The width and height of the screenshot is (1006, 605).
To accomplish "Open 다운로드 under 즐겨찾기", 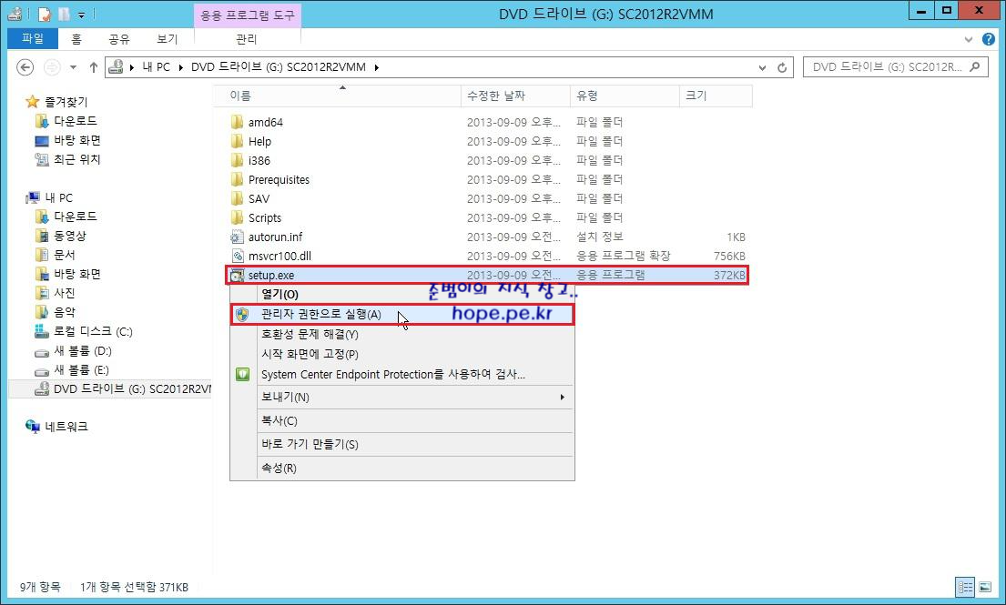I will tap(76, 121).
